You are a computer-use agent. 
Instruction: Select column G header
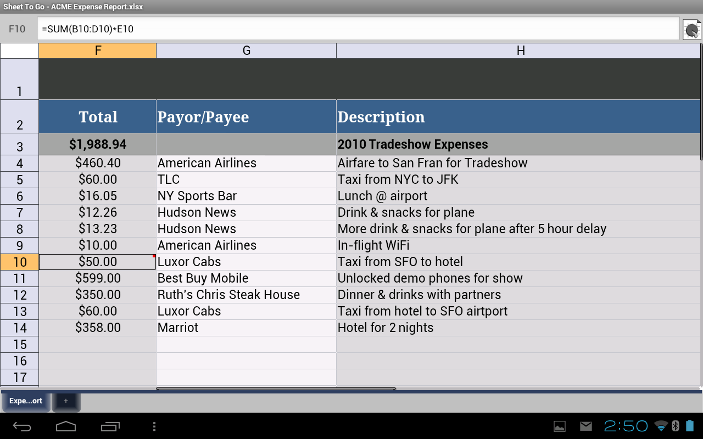point(246,50)
